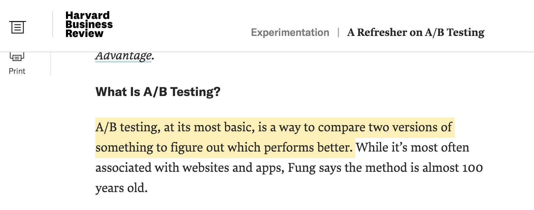Viewport: 534px width, 210px height.
Task: Click the printer icon in the sidebar
Action: pos(17,57)
